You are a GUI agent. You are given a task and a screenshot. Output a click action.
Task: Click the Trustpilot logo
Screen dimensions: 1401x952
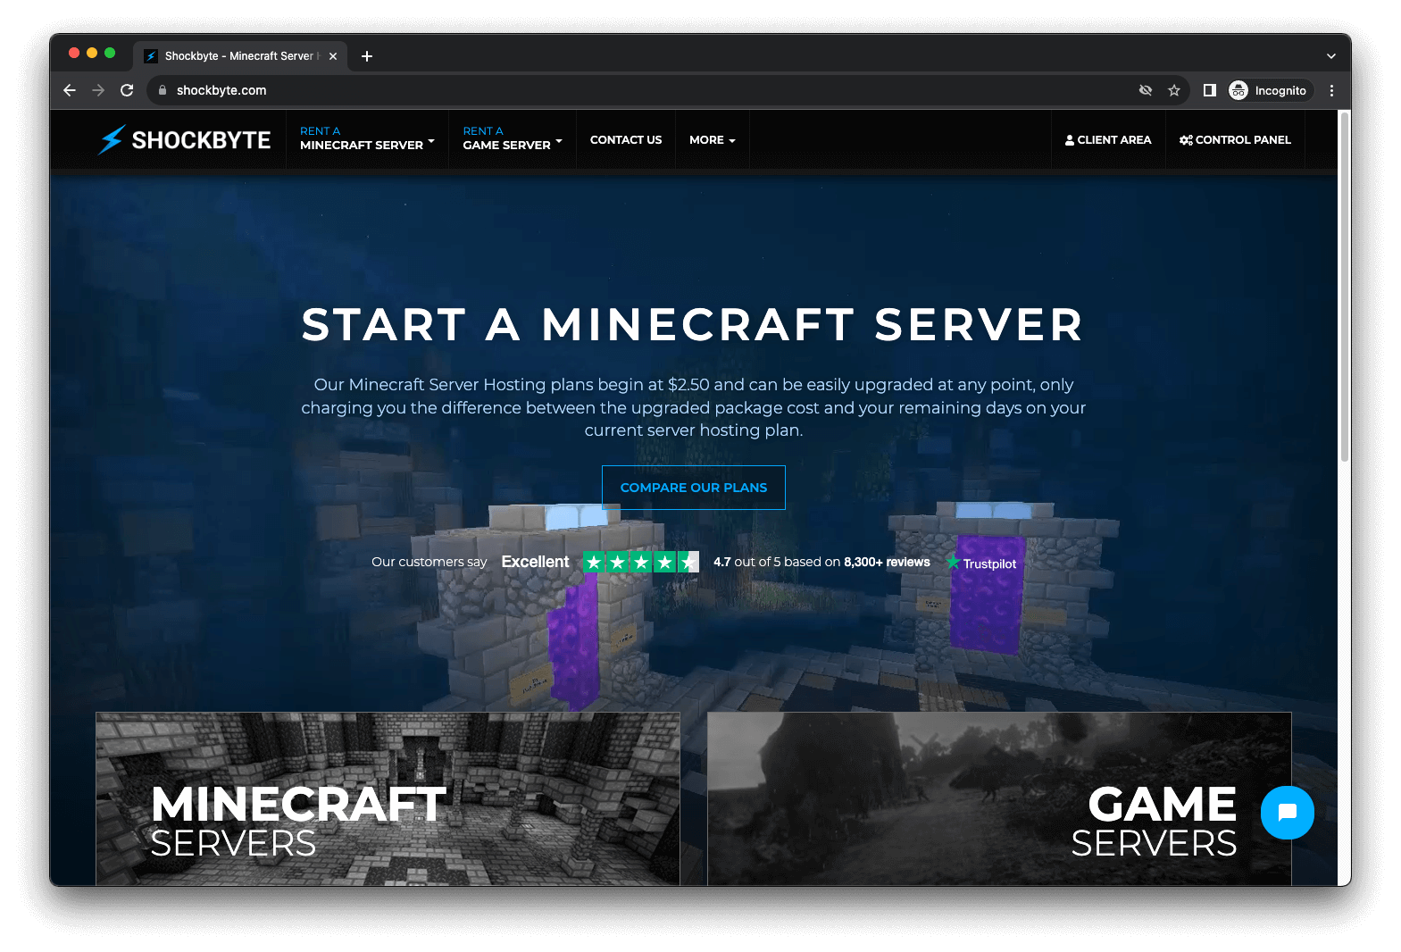(981, 563)
